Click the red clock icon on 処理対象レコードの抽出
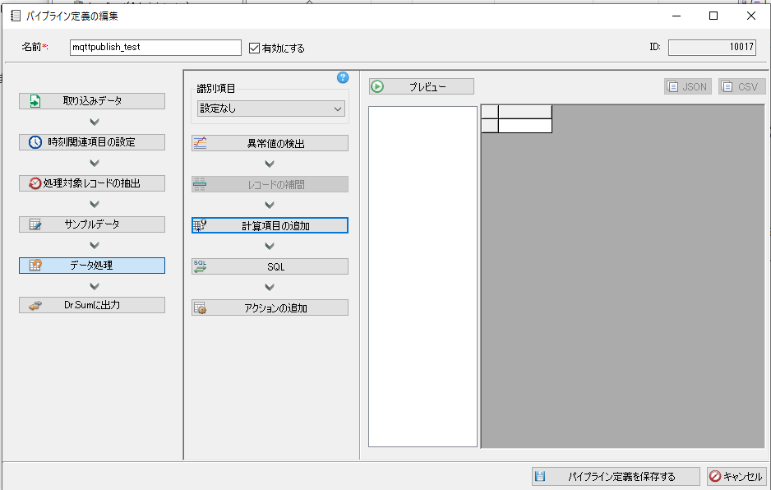The height and width of the screenshot is (490, 771). click(35, 183)
